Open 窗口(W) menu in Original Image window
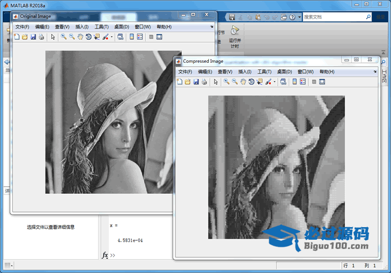391x273 pixels. [143, 27]
